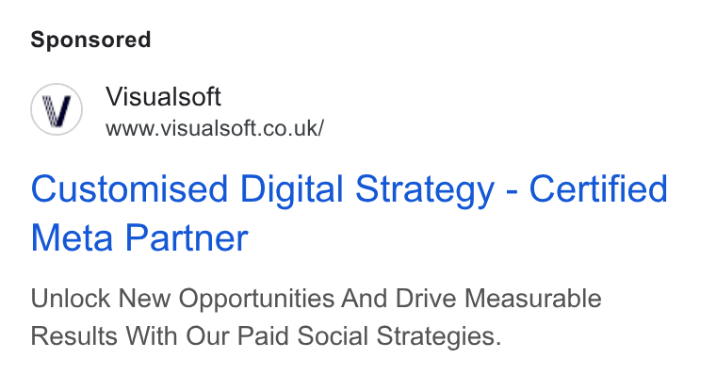Click the word Partner in the headline

pyautogui.click(x=187, y=237)
